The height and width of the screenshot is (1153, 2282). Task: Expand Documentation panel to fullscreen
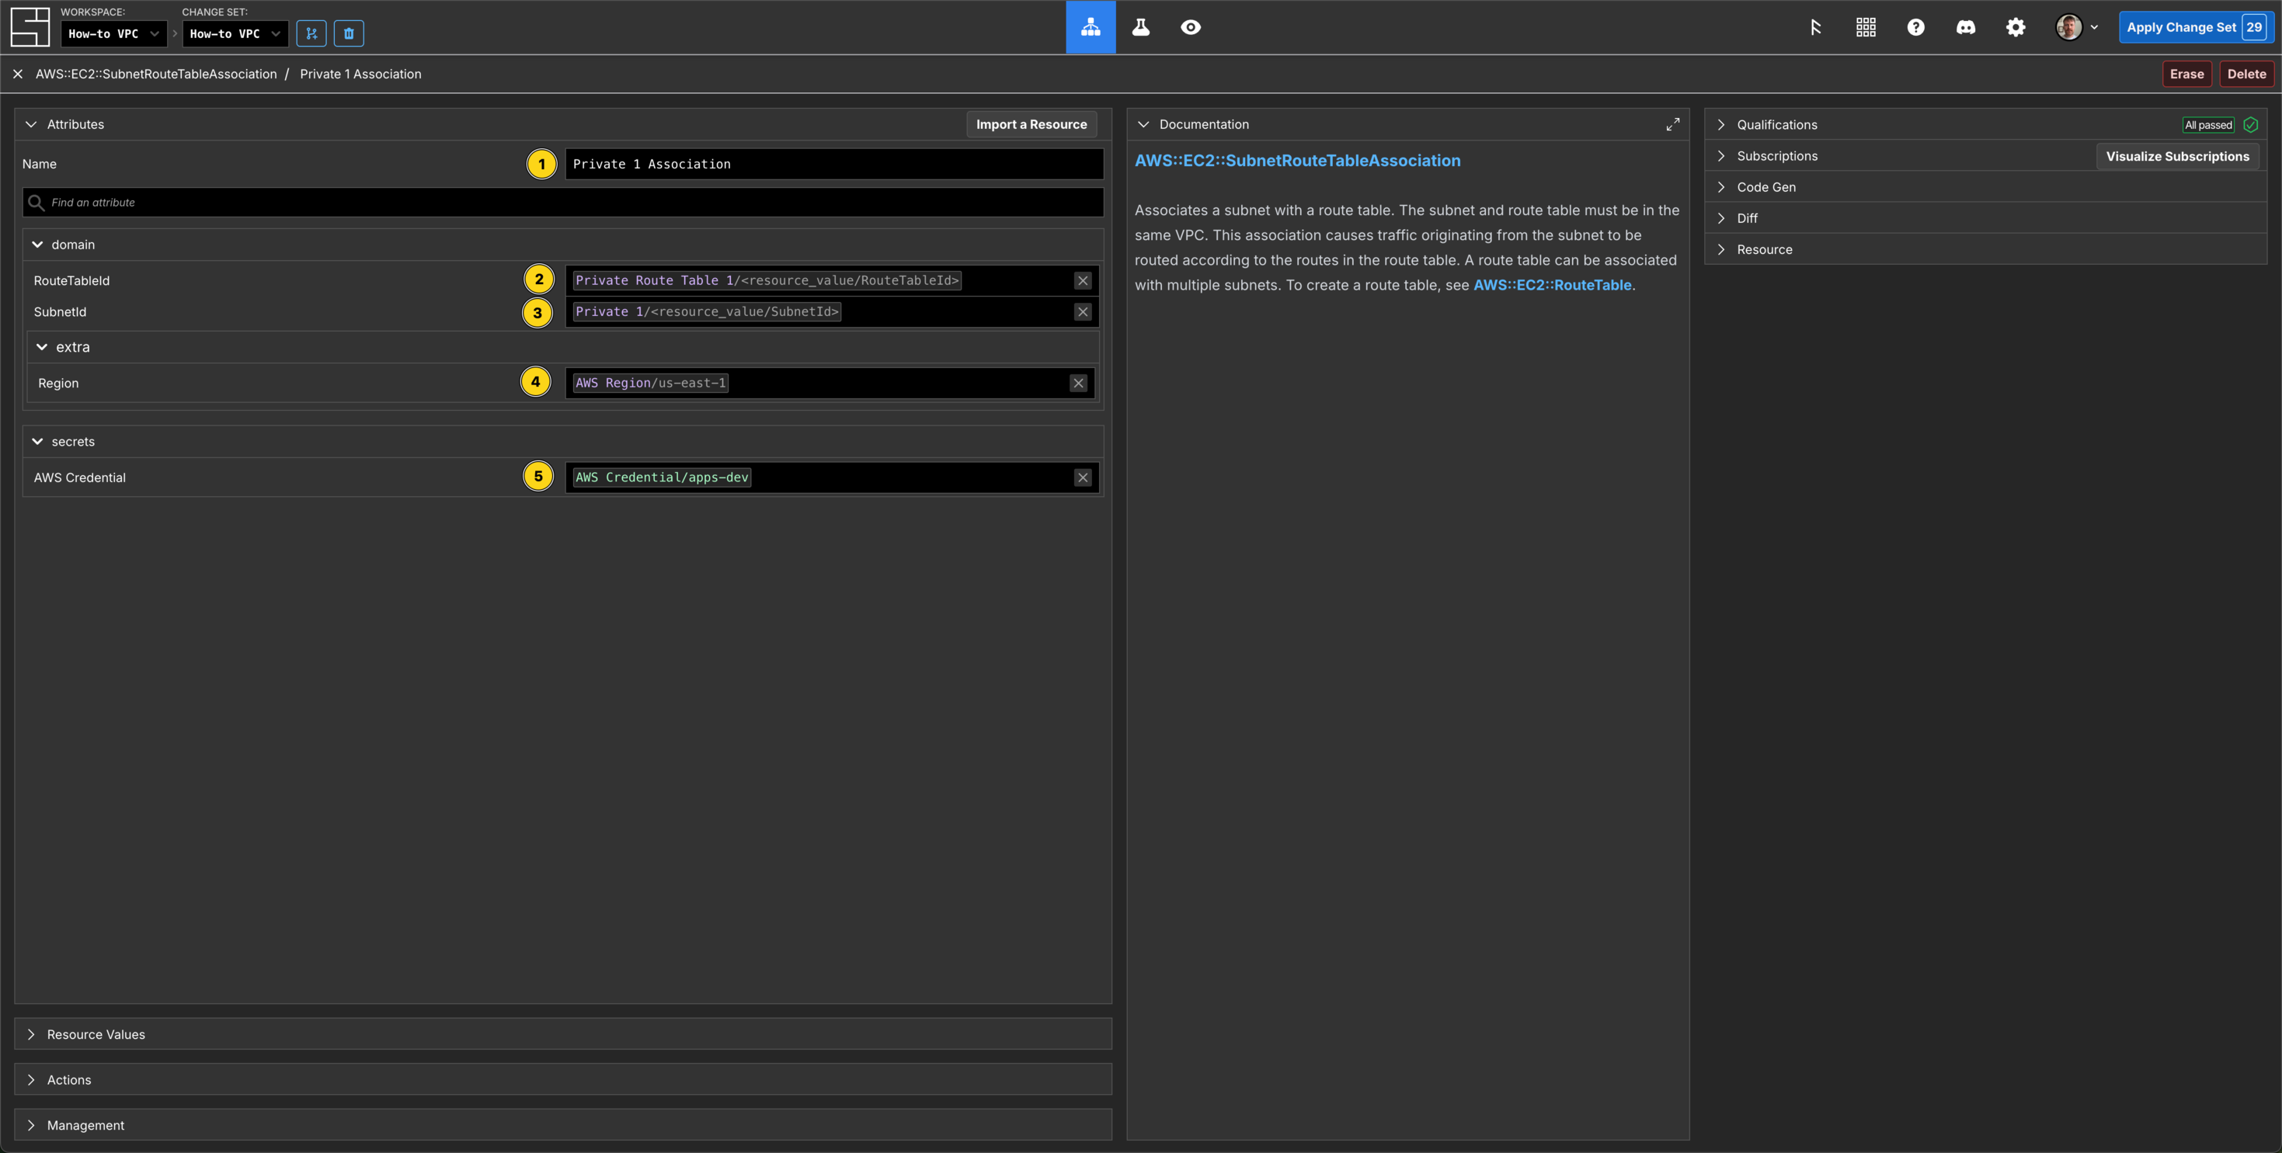(1672, 125)
